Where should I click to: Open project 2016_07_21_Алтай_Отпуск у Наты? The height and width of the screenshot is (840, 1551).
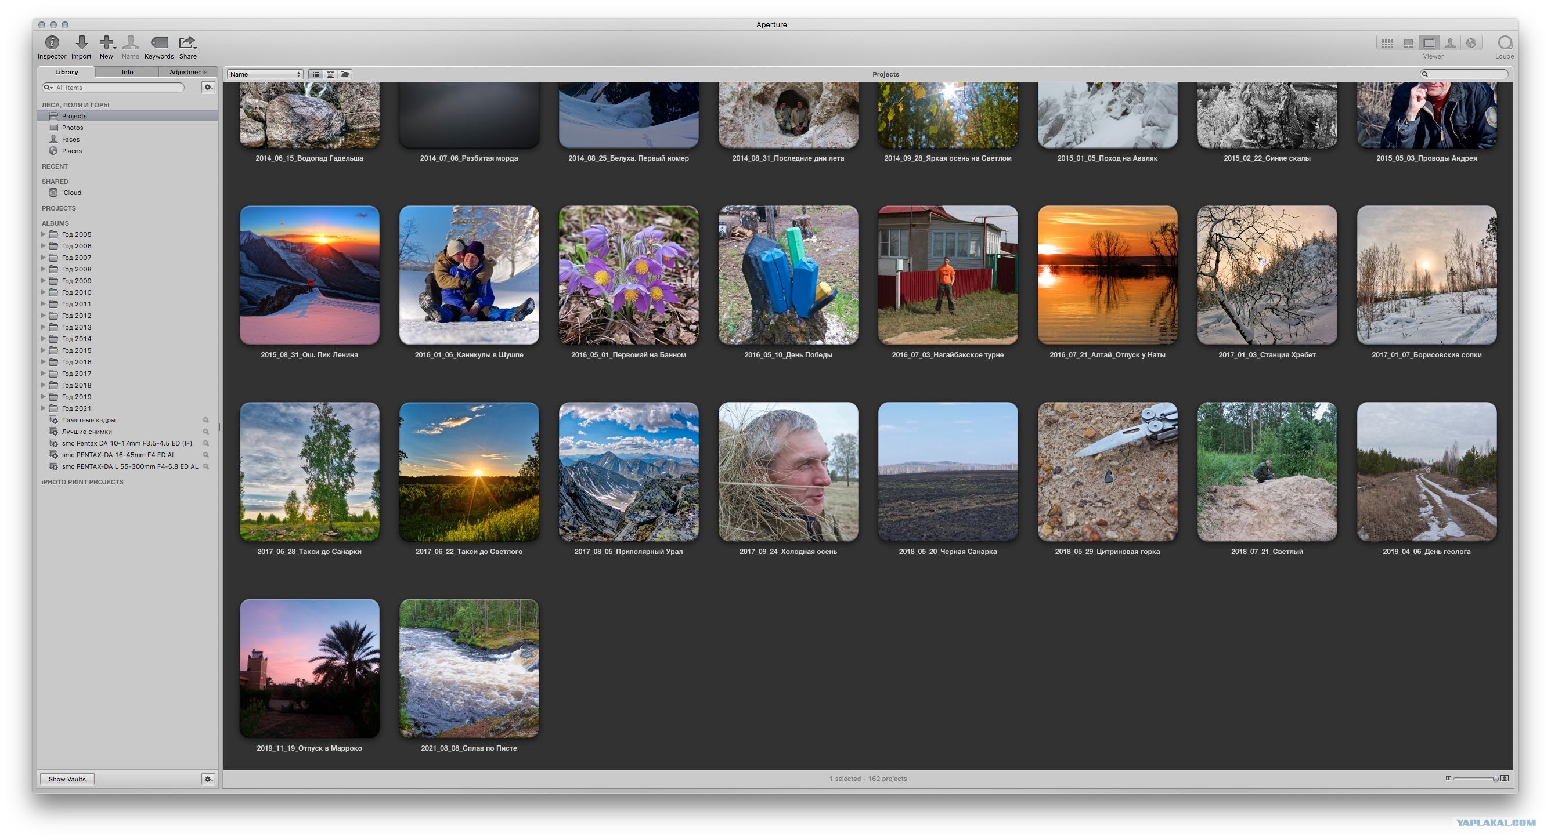(x=1108, y=275)
